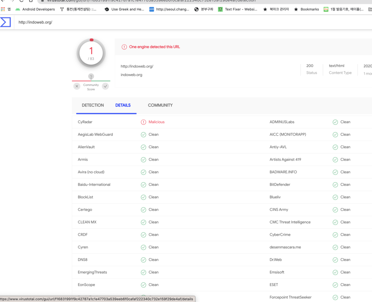Click the green Clean checkmark for BitDefender
Screen dimensions: 372x302
335,185
